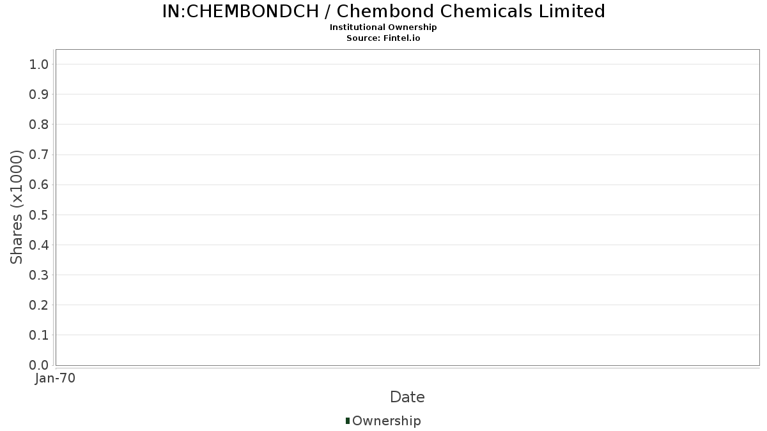Click the 0.1 y-axis tick label
Screen dimensions: 767x431
39,335
